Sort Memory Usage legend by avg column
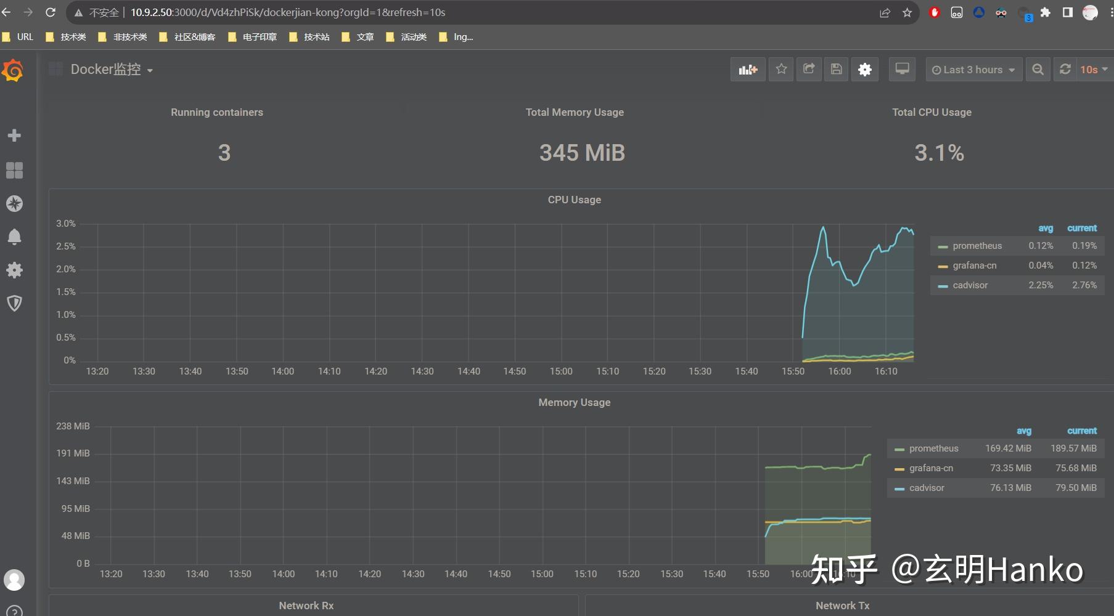 click(1024, 431)
